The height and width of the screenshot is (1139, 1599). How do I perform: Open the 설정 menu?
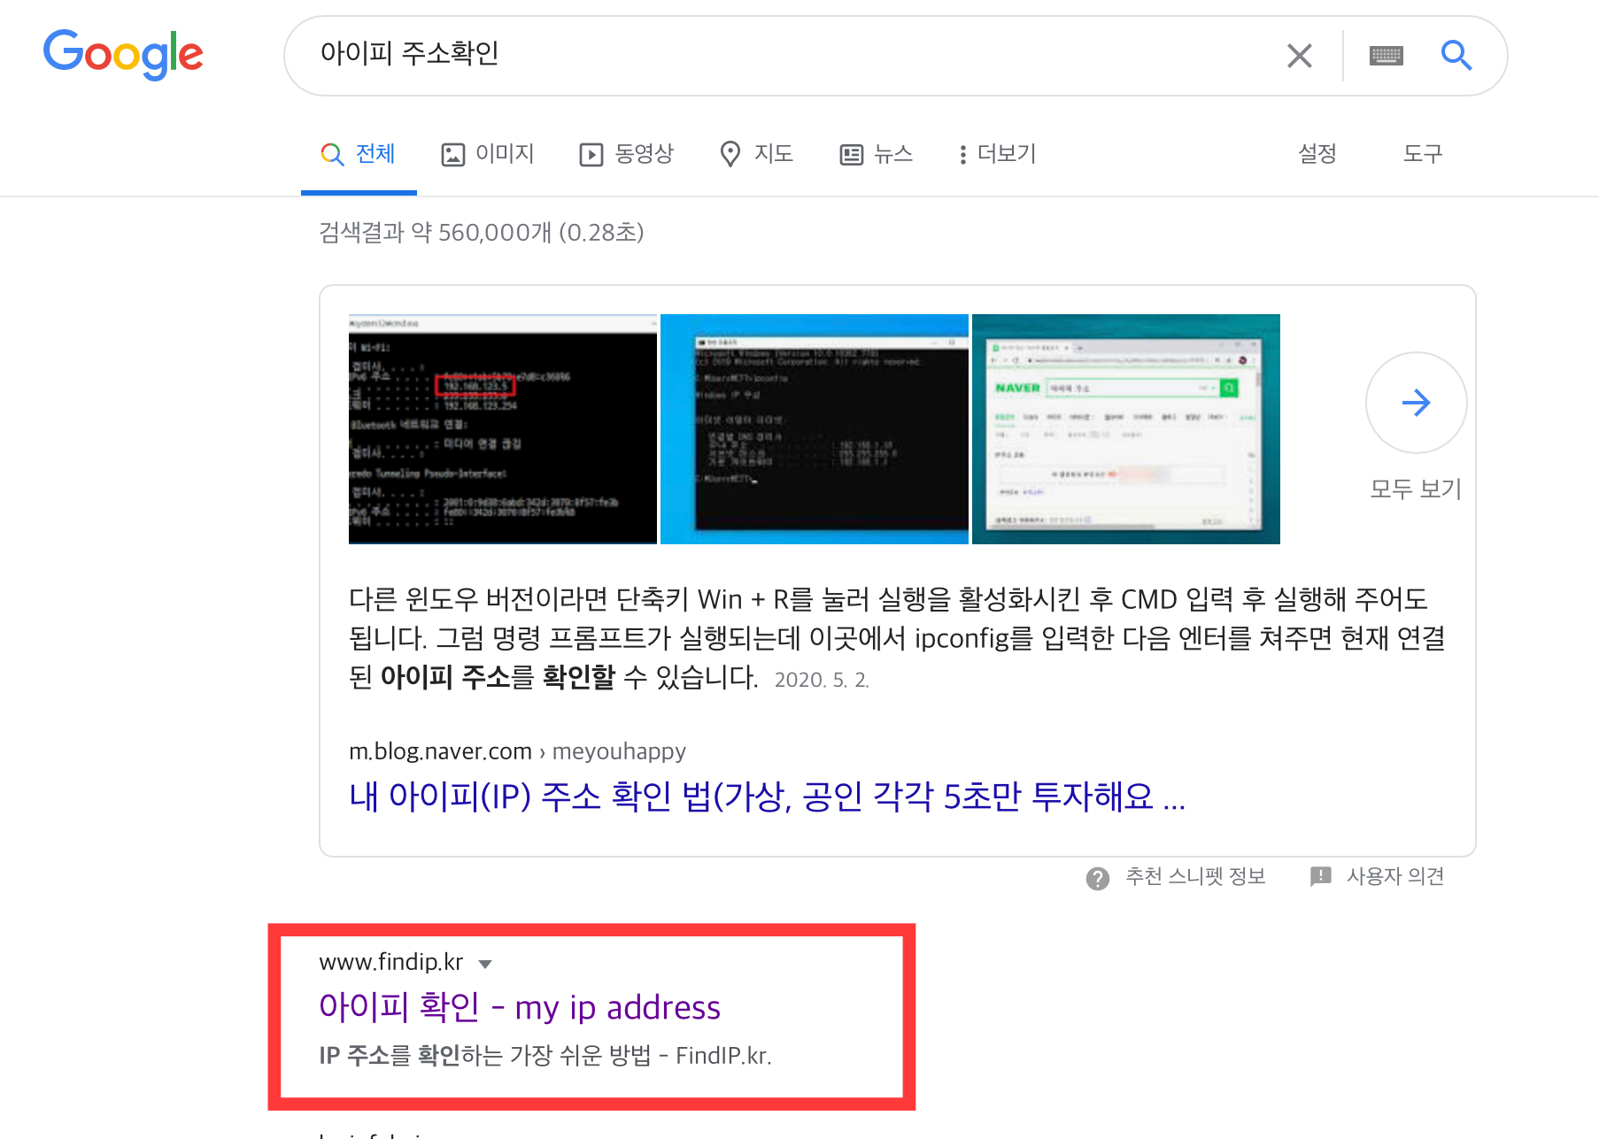pyautogui.click(x=1317, y=154)
